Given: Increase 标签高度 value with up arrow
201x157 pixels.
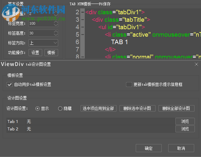Looking at the screenshot, I should pyautogui.click(x=56, y=31).
